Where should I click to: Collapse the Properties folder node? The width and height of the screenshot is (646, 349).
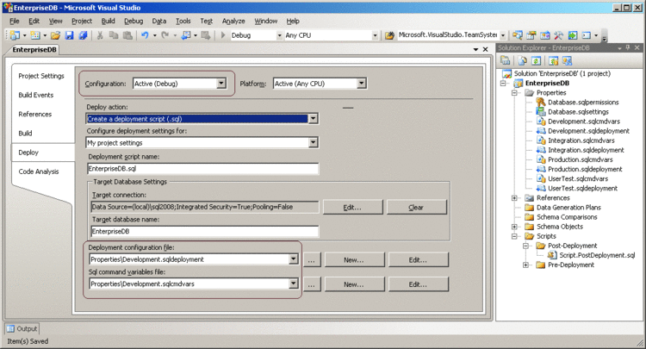coord(514,93)
